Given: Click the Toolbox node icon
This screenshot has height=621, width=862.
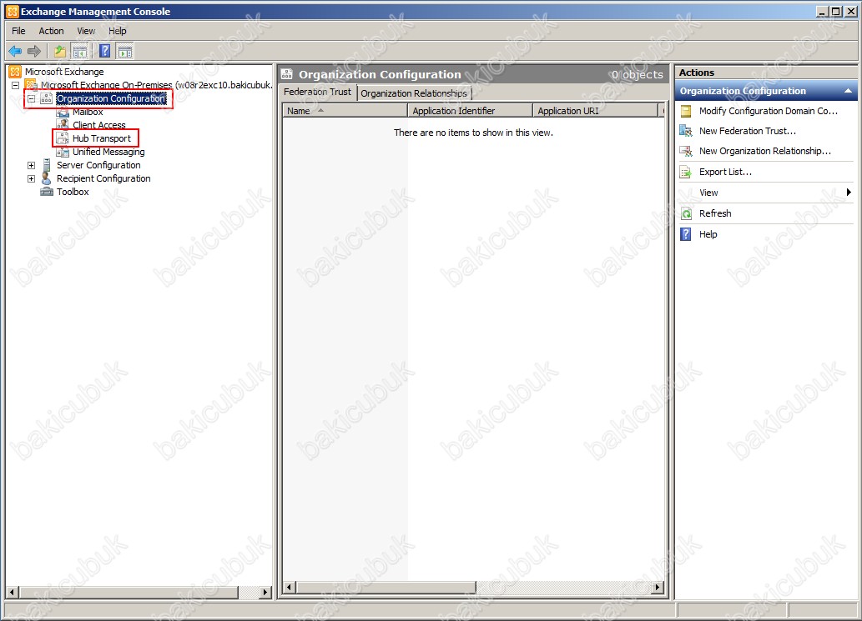Looking at the screenshot, I should pos(47,192).
